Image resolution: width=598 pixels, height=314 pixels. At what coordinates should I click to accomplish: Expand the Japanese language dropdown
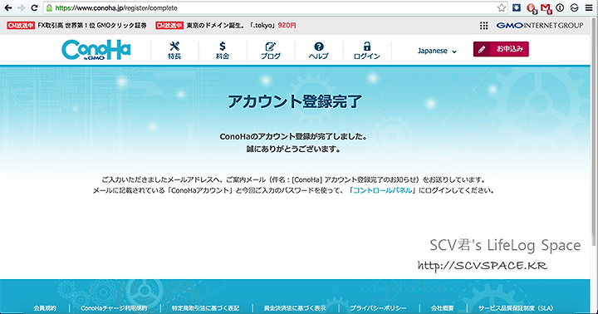point(437,51)
